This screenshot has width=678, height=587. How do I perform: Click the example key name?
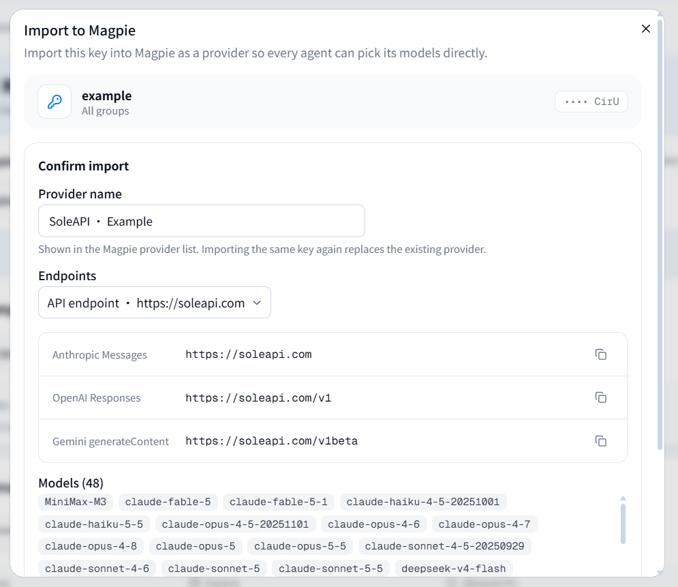pyautogui.click(x=107, y=95)
